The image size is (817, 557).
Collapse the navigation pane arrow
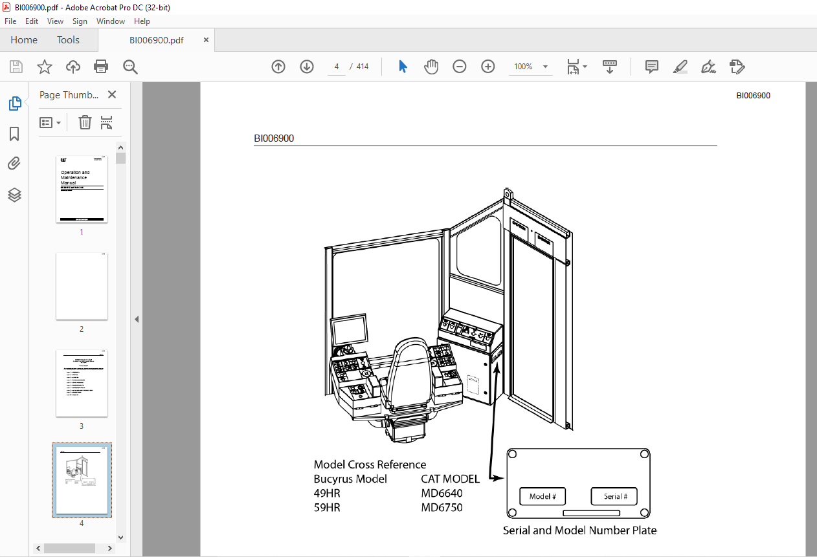[137, 319]
